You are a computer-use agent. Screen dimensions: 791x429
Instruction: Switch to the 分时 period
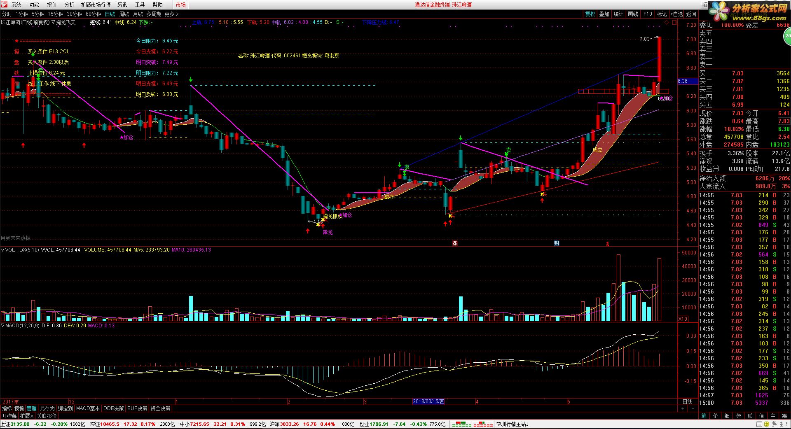[7, 14]
